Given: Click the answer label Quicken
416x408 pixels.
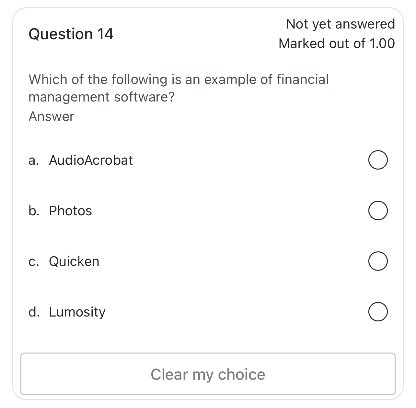Looking at the screenshot, I should [74, 261].
